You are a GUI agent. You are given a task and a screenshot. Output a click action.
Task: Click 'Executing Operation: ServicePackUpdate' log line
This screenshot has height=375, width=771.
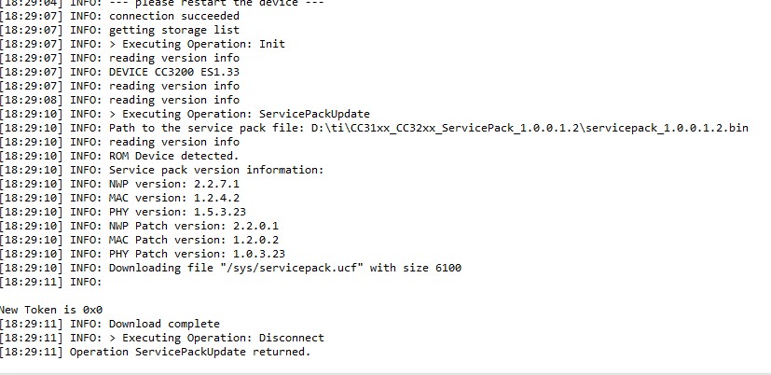(x=240, y=114)
